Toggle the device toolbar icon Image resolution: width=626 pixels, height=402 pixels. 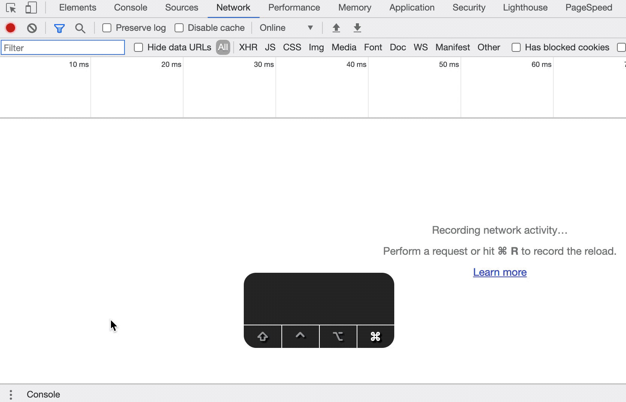(x=31, y=8)
